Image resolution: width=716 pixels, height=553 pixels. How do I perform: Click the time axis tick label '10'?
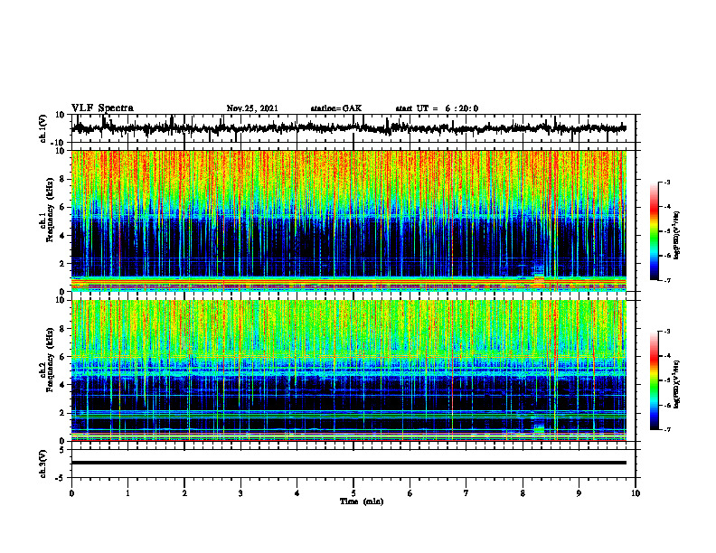point(636,493)
